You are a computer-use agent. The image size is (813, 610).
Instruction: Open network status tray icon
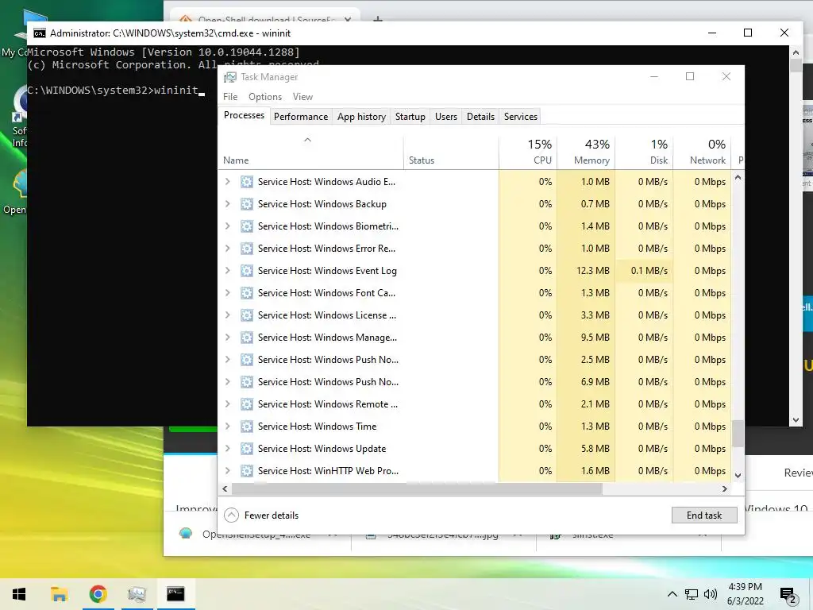click(x=692, y=594)
